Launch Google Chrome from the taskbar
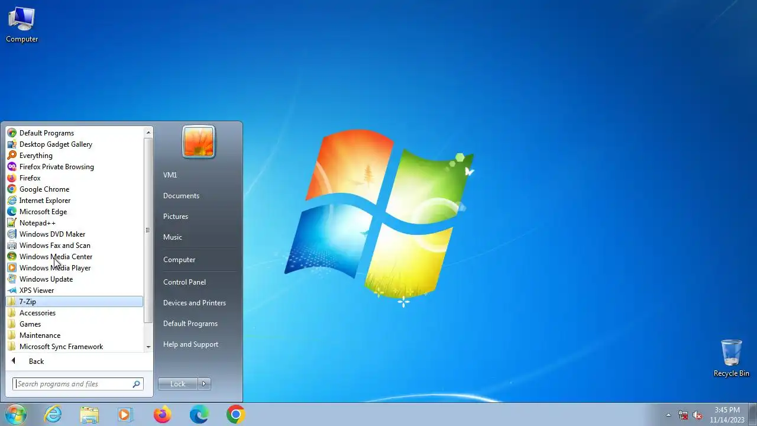Screen dimensions: 757x426 [x=235, y=415]
